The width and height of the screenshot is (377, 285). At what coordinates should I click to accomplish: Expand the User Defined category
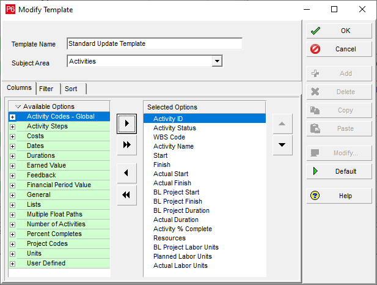tap(12, 264)
